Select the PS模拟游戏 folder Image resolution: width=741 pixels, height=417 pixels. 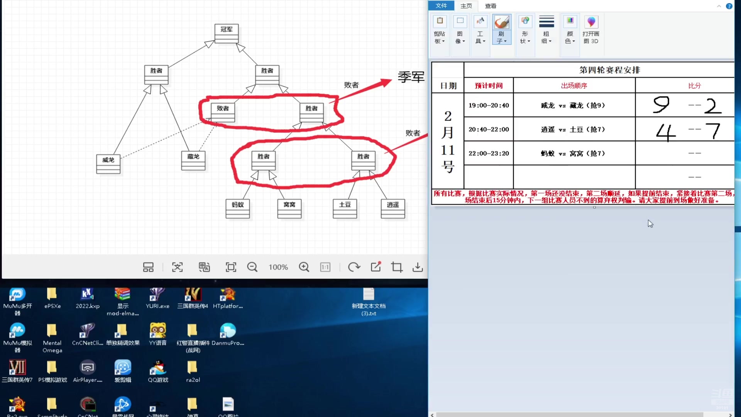(x=52, y=371)
